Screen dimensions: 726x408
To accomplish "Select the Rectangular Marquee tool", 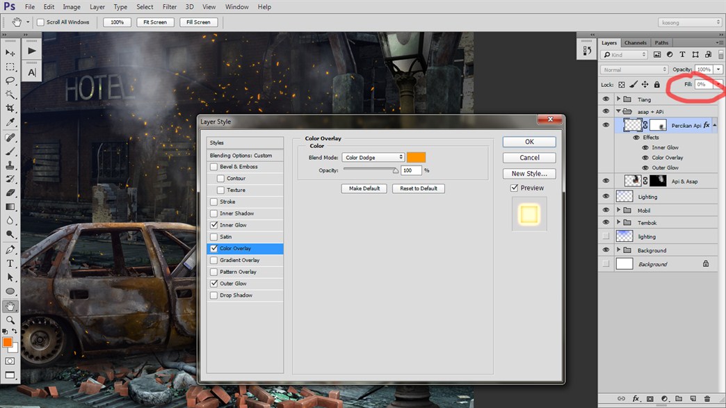I will click(x=10, y=67).
